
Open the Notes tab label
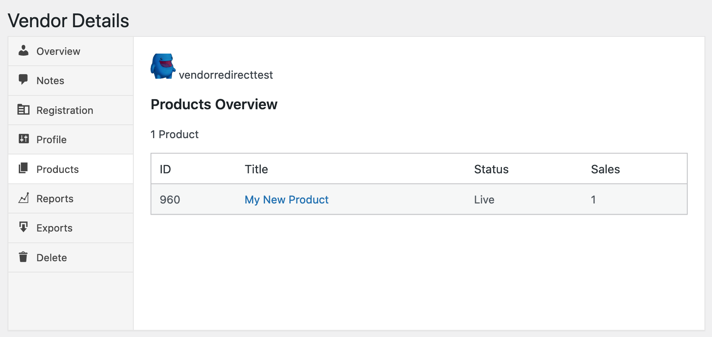50,81
